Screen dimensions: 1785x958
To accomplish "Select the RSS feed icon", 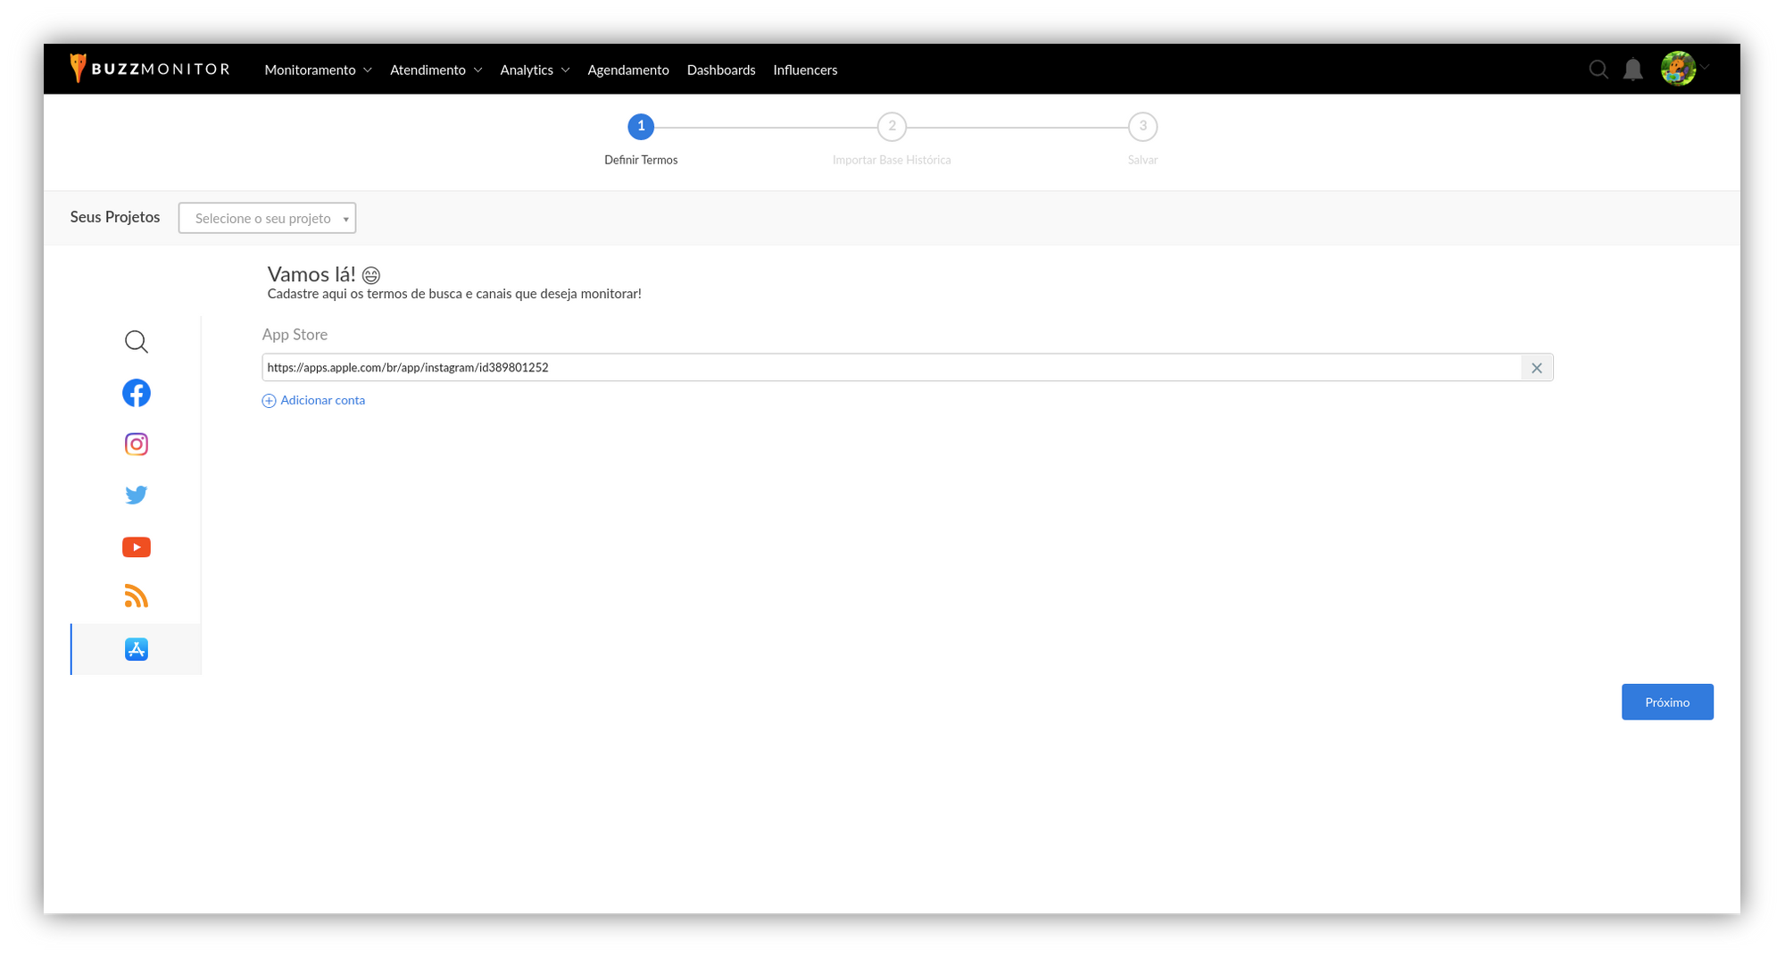I will [136, 596].
